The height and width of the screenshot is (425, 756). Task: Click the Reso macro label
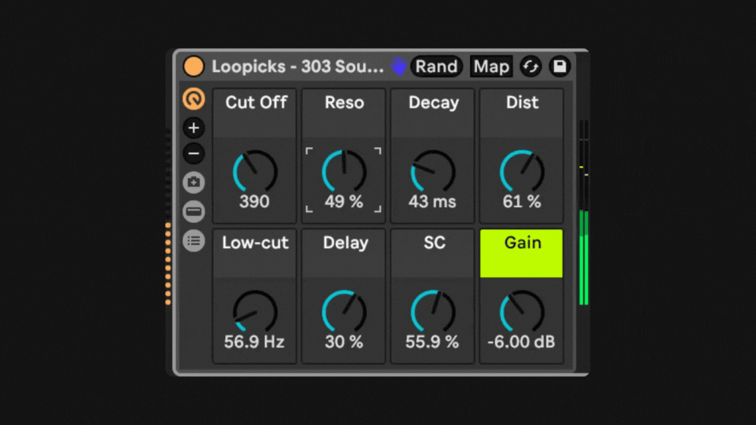[x=345, y=102]
